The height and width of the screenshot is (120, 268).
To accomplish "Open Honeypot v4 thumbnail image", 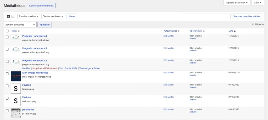I will coord(16,37).
